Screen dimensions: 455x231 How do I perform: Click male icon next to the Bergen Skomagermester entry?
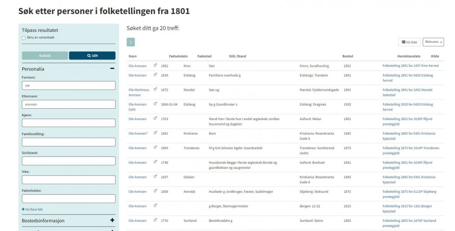155,206
